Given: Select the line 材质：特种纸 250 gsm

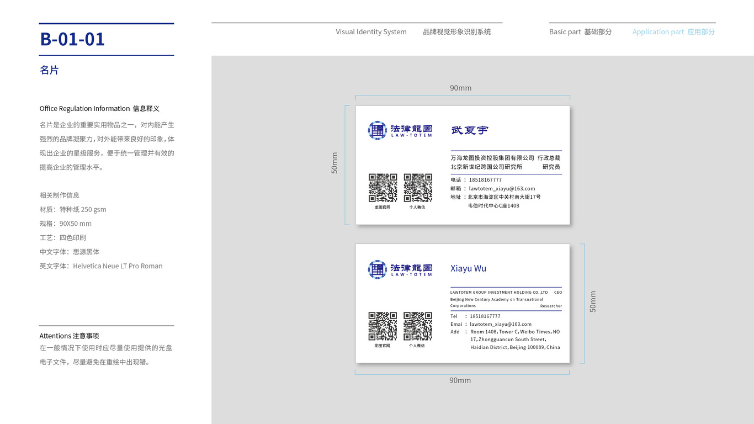Looking at the screenshot, I should click(x=73, y=209).
